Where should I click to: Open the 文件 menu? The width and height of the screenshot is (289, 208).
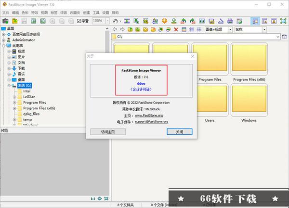(6, 13)
